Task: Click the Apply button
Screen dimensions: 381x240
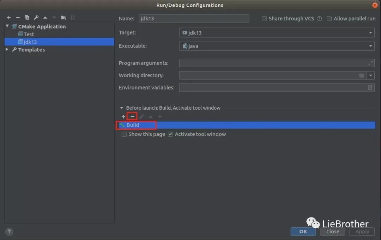Action: click(x=362, y=232)
